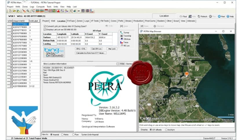Screen dimensions: 242x140
Task: Click the Township icon
Action: (x=122, y=36)
